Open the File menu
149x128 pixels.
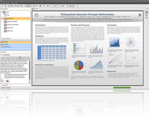coord(1,3)
